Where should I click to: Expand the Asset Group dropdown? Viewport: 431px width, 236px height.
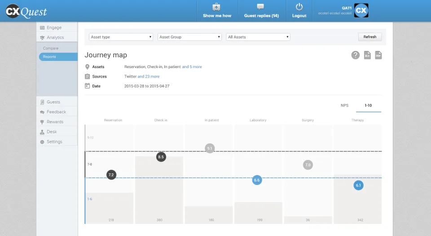point(189,37)
